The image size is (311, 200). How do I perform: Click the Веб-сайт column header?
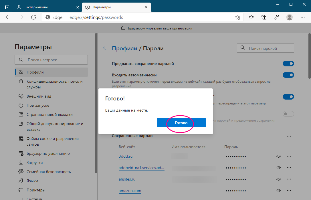coord(127,147)
